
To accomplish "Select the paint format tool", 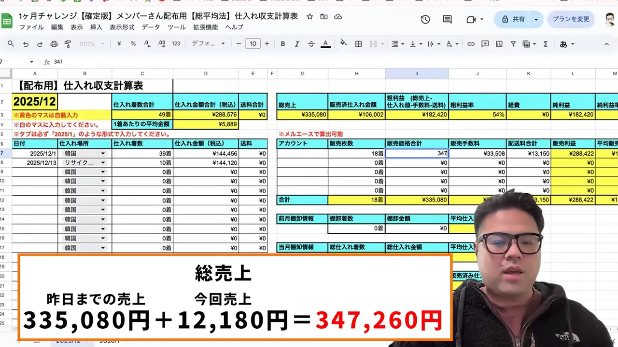I will pyautogui.click(x=69, y=44).
